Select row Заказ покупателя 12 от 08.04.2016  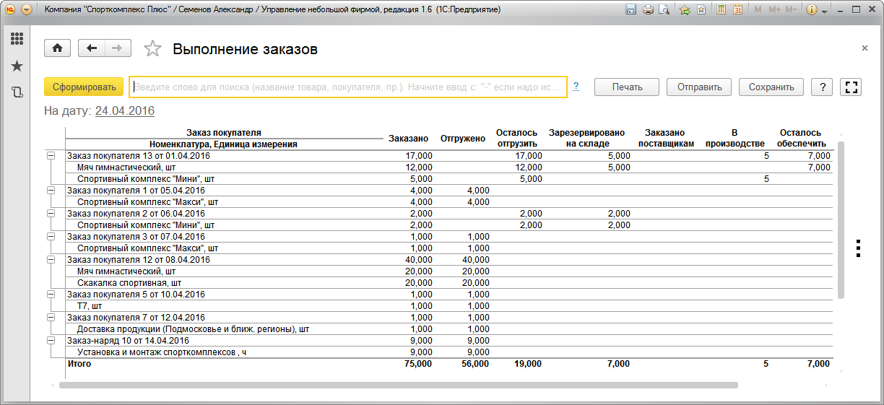[x=448, y=259]
